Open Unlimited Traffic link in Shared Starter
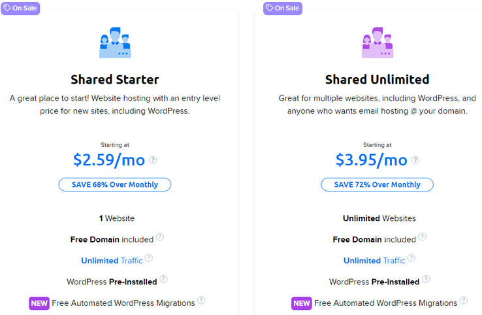This screenshot has height=315, width=482. [x=112, y=260]
